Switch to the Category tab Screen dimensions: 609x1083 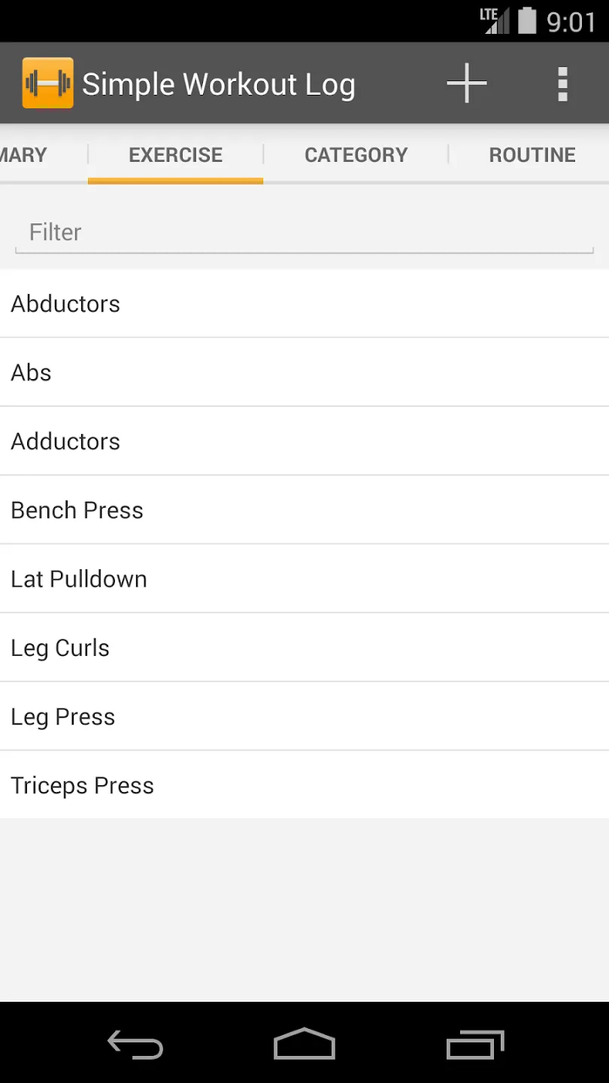click(356, 155)
